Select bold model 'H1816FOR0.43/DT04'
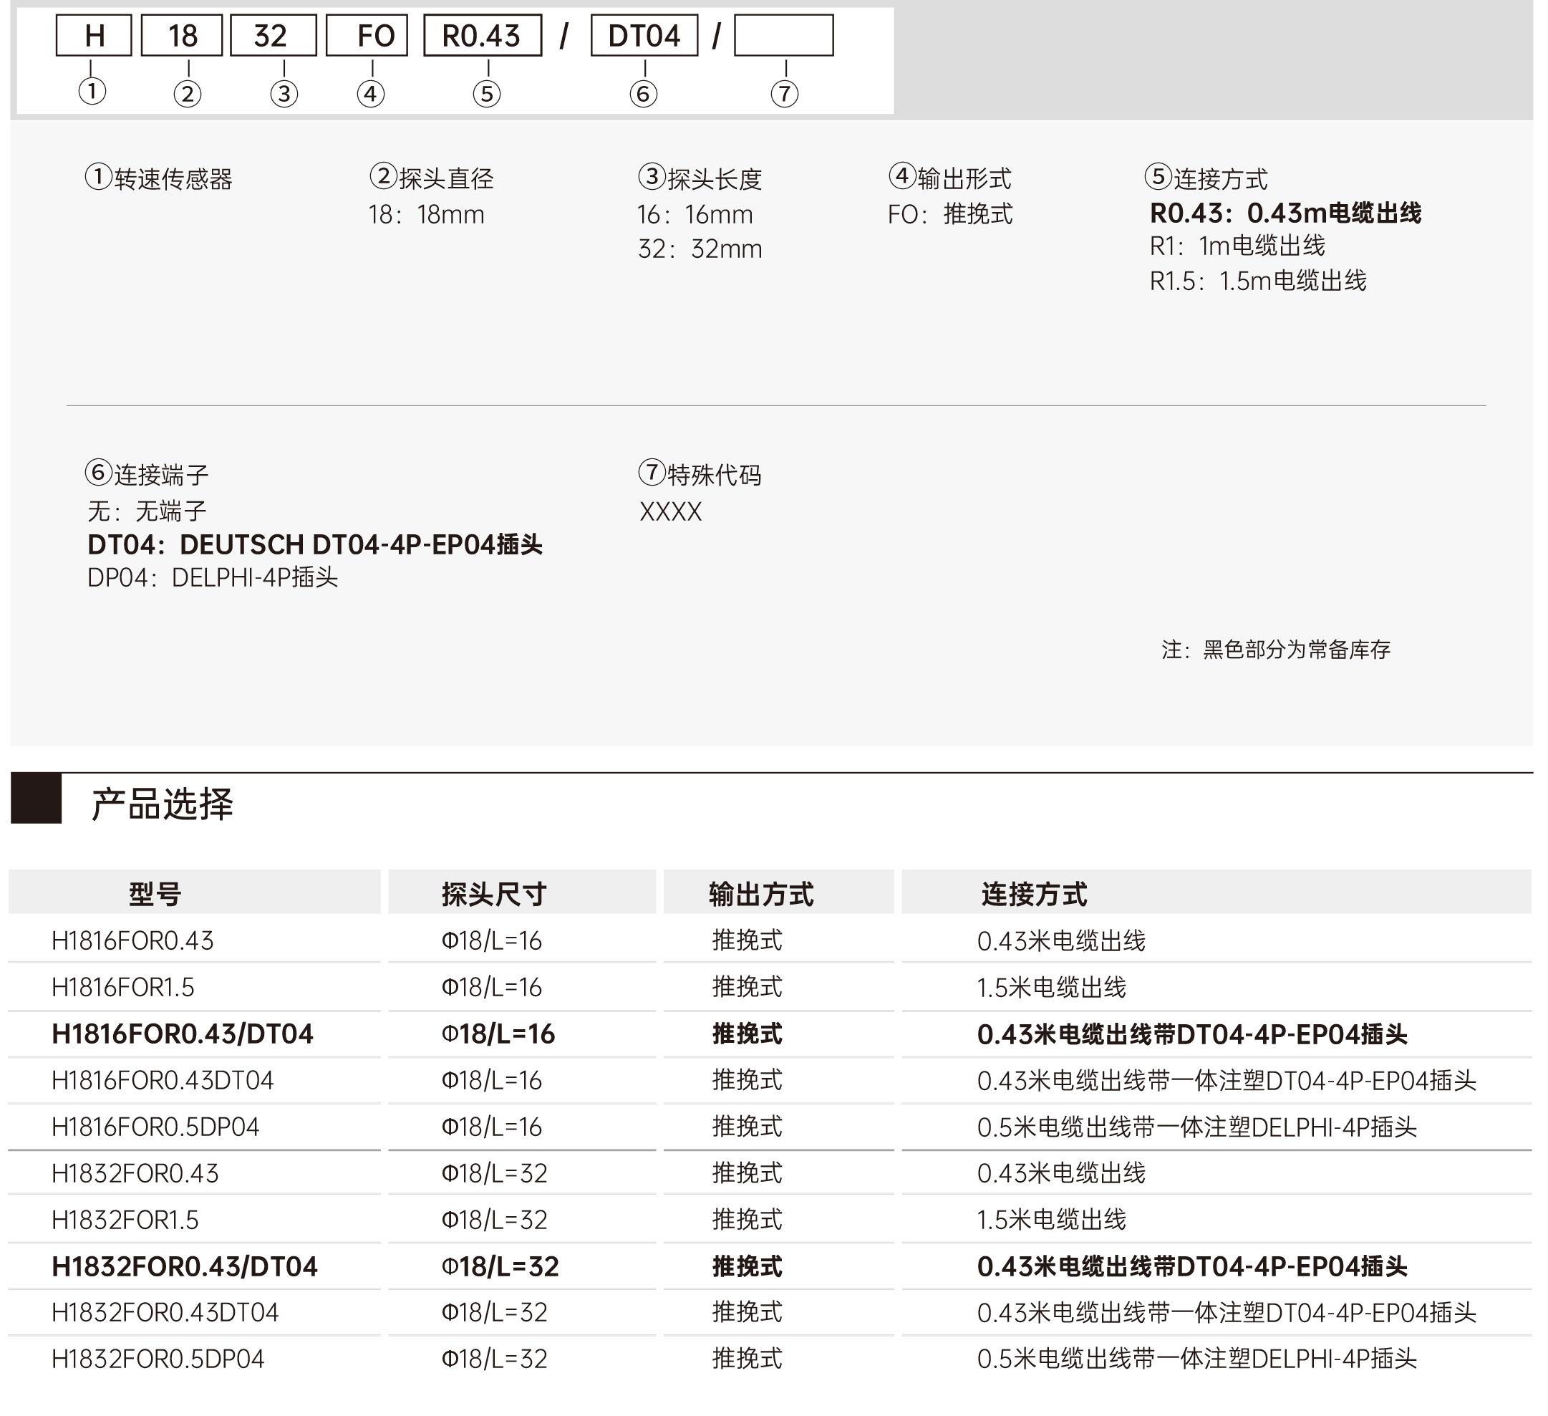This screenshot has width=1548, height=1416. (183, 1034)
